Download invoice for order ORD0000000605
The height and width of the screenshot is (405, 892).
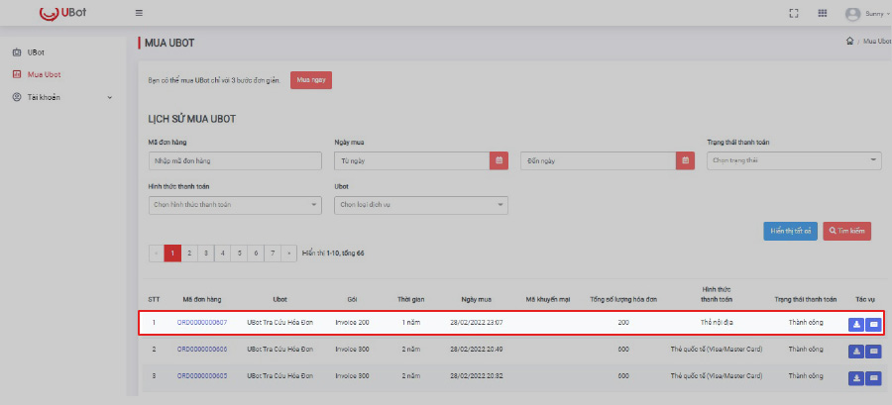855,378
